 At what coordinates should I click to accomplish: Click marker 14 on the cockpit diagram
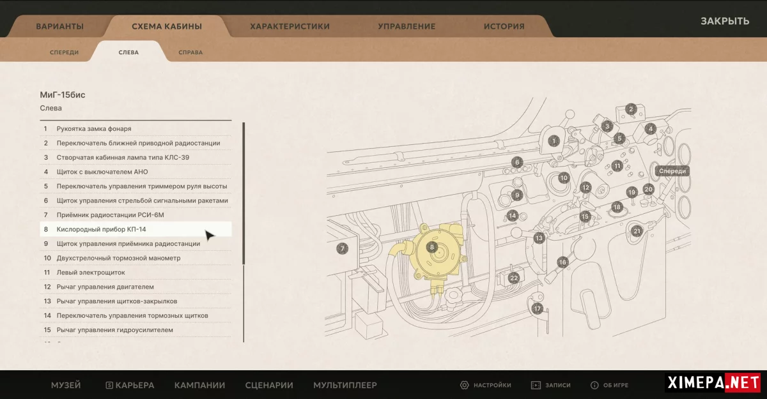point(513,216)
